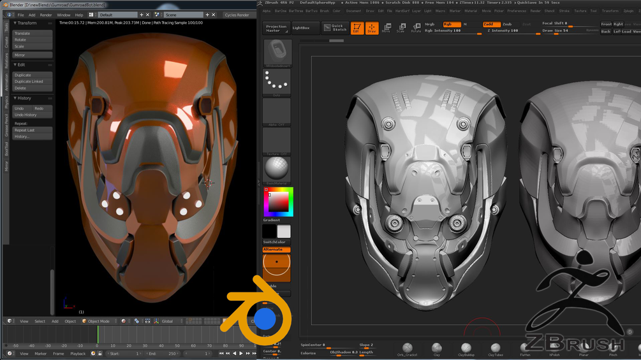The height and width of the screenshot is (360, 641).
Task: Open the Help menu in Blender
Action: tap(79, 15)
